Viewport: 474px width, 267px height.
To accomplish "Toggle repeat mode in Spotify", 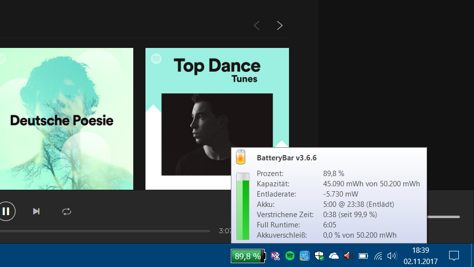I will pos(66,211).
